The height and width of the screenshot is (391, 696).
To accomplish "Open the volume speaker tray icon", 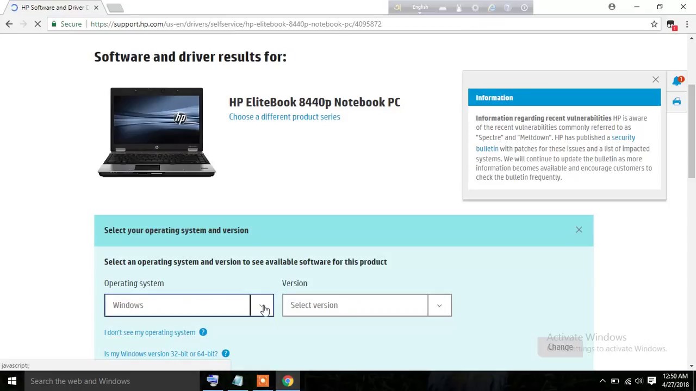I will 639,381.
